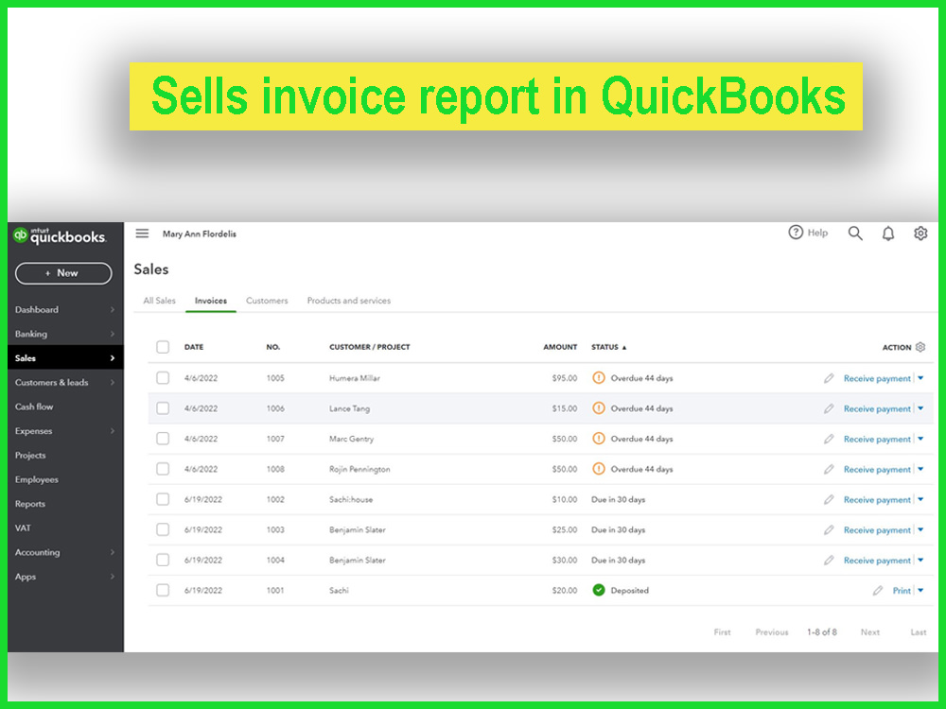The width and height of the screenshot is (946, 709).
Task: Open action dropdown arrow for invoice 1004
Action: click(920, 560)
